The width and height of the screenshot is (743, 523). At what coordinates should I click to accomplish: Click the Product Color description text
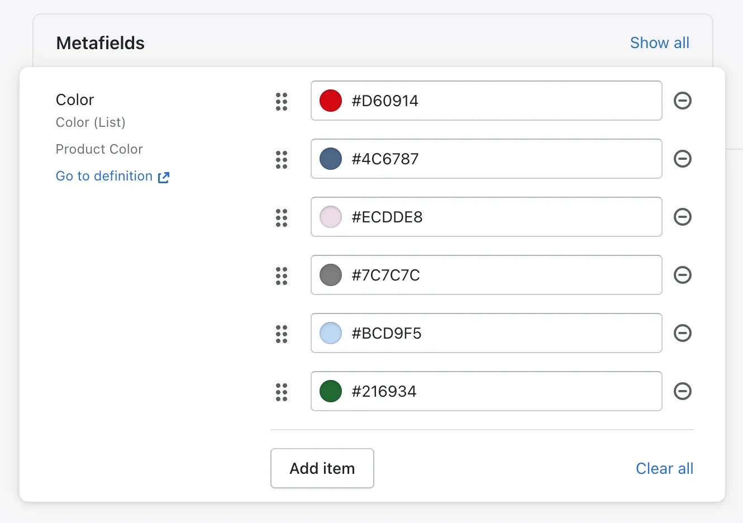point(99,149)
